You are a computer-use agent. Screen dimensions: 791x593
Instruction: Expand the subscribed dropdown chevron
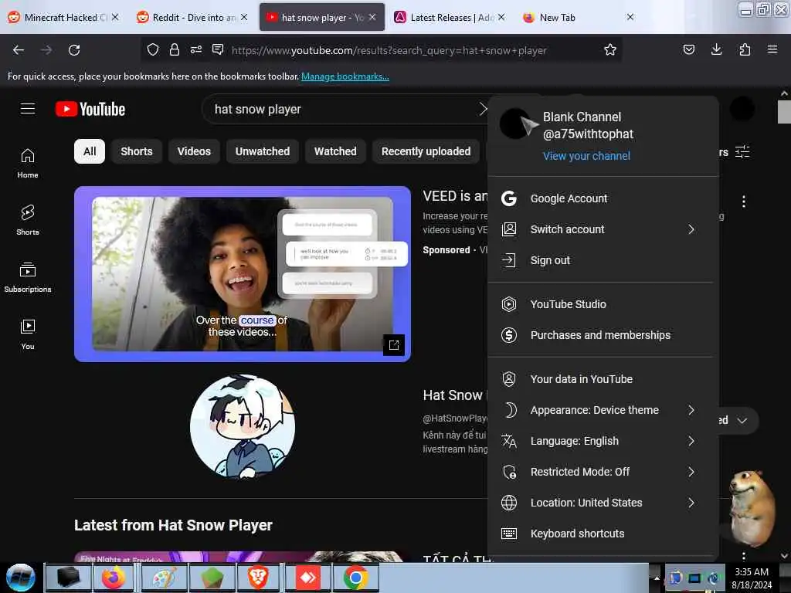742,421
